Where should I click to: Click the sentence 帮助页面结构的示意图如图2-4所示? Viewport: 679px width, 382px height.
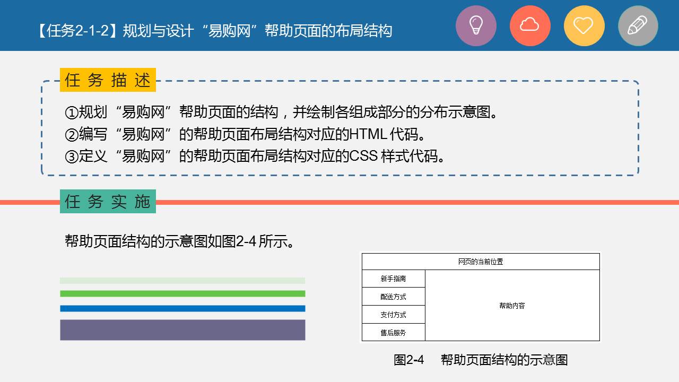180,242
